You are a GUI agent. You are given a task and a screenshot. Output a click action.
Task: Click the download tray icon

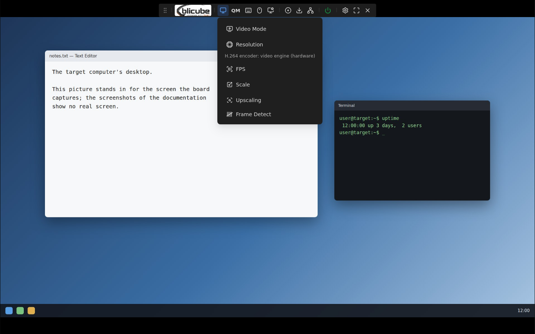click(299, 10)
